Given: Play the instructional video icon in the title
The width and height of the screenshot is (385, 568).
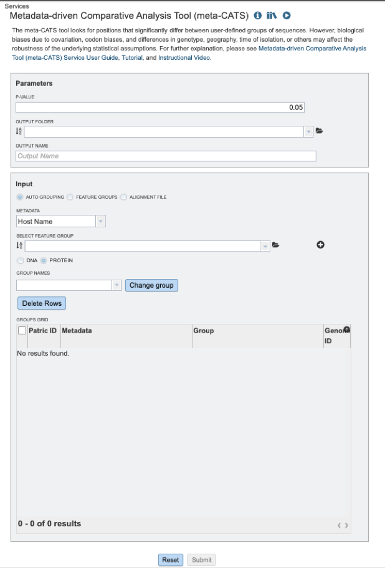Looking at the screenshot, I should (287, 16).
